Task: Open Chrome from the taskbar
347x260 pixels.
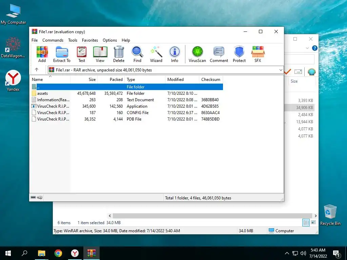Action: (58, 253)
